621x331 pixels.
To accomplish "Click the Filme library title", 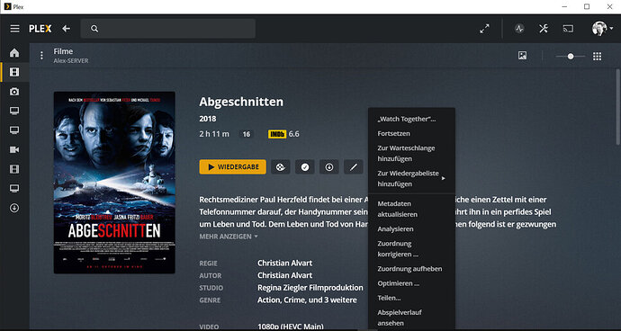I will pos(63,51).
